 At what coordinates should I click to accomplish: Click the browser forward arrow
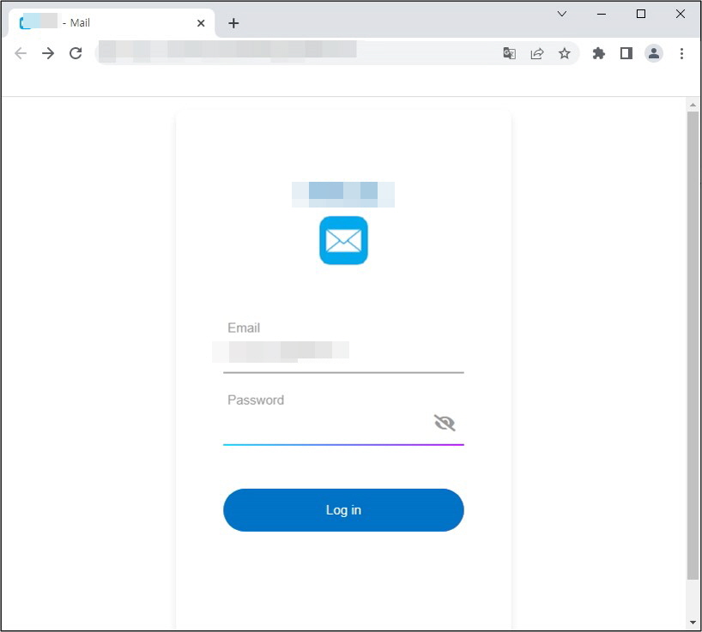pyautogui.click(x=48, y=54)
